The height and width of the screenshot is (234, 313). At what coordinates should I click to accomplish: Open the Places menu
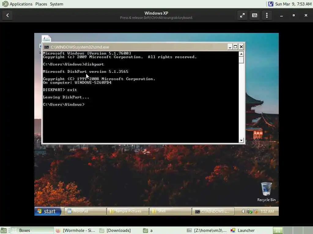pos(41,4)
